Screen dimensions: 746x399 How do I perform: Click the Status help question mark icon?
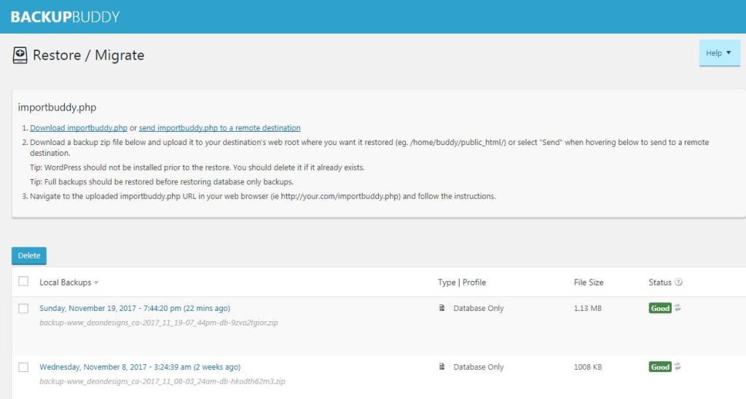click(x=679, y=282)
